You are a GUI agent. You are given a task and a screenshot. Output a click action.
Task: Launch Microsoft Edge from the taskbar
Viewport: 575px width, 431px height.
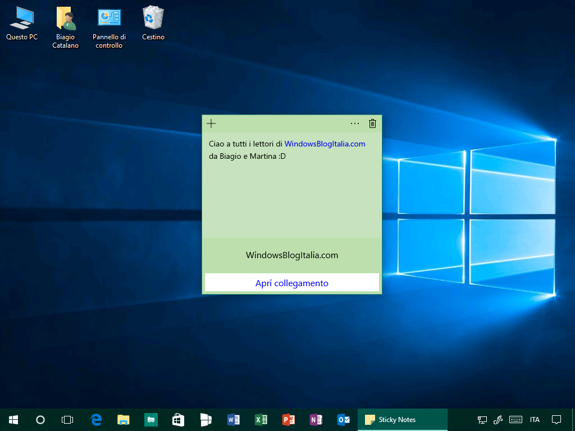pos(95,420)
